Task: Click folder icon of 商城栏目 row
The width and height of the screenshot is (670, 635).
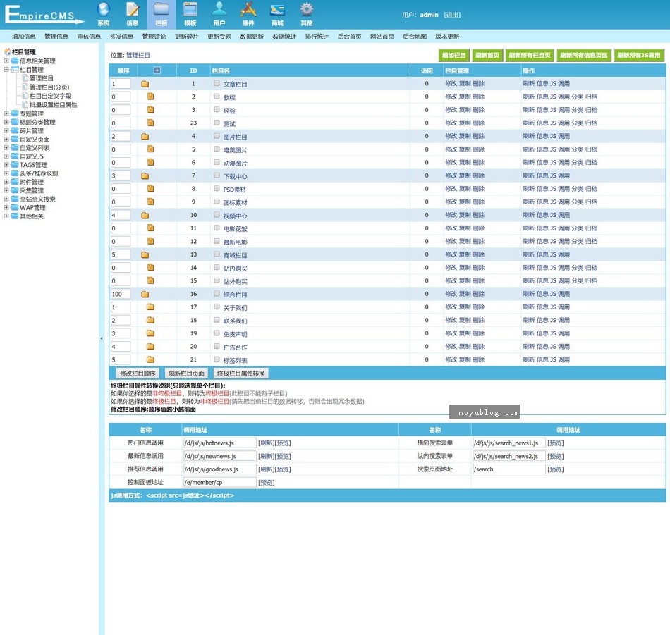Action: pos(145,255)
